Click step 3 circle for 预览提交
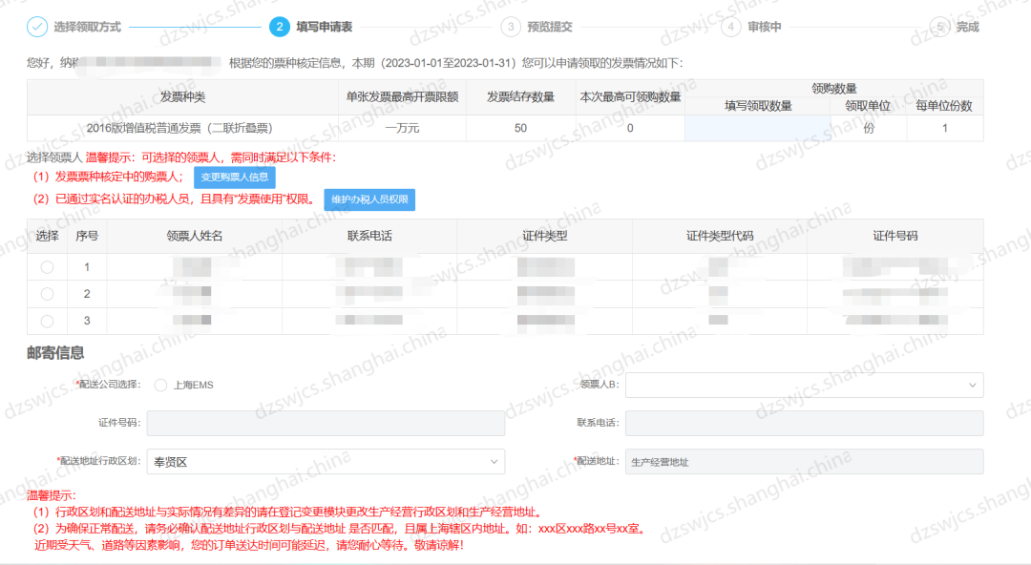Image resolution: width=1031 pixels, height=565 pixels. tap(510, 27)
